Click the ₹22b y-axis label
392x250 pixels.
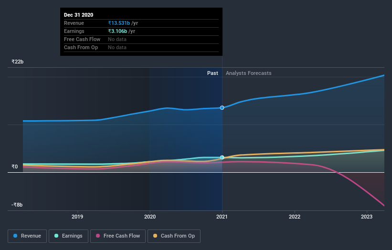point(18,62)
